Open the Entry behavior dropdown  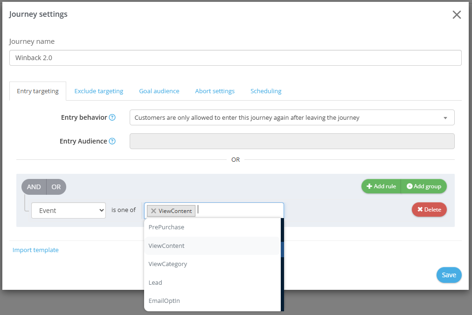(x=292, y=117)
